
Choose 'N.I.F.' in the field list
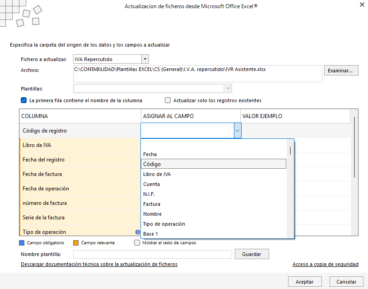pos(214,194)
